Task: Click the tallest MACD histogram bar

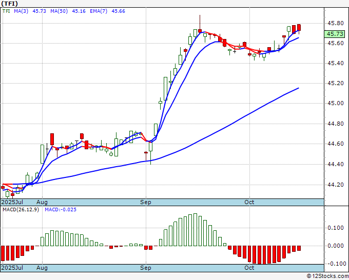Action: click(195, 230)
